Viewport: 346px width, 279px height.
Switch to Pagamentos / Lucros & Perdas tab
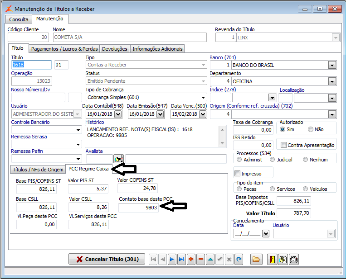click(64, 49)
